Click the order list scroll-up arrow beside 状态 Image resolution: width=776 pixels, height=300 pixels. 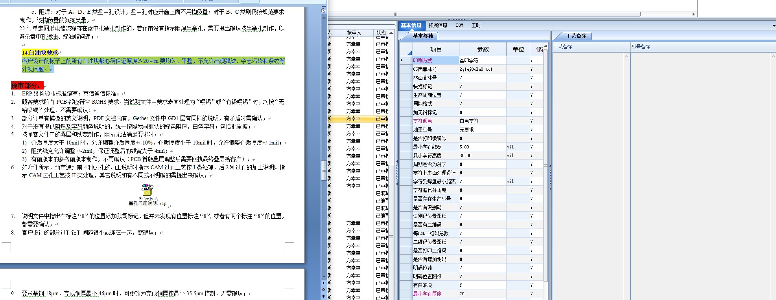click(x=391, y=33)
